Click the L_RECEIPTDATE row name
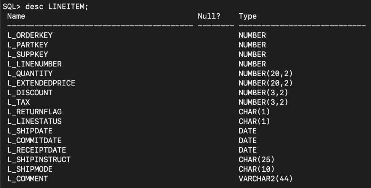 coord(37,150)
